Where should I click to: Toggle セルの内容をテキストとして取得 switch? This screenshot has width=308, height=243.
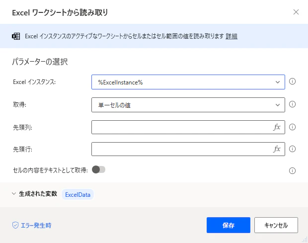tap(98, 169)
